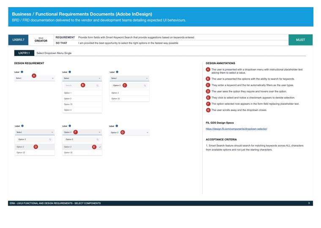Screen dimensions: 321x228
Task: Click the UXBR5.7 requirement ID box
Action: click(x=18, y=40)
